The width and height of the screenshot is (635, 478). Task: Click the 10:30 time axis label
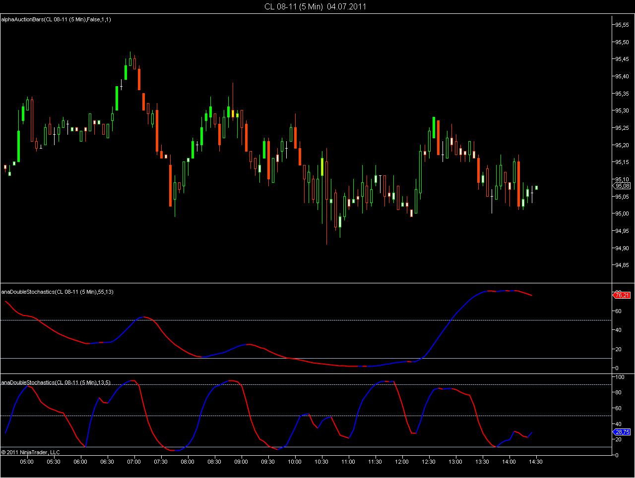(321, 462)
